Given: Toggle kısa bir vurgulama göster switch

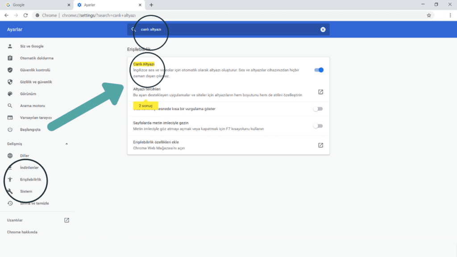Looking at the screenshot, I should [318, 109].
